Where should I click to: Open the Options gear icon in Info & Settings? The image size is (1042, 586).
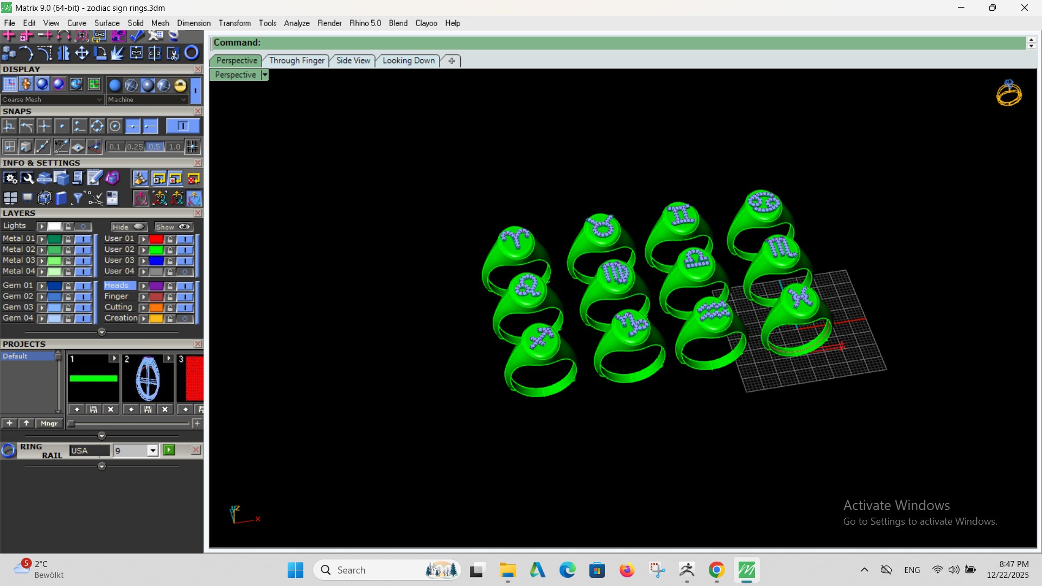tap(10, 178)
